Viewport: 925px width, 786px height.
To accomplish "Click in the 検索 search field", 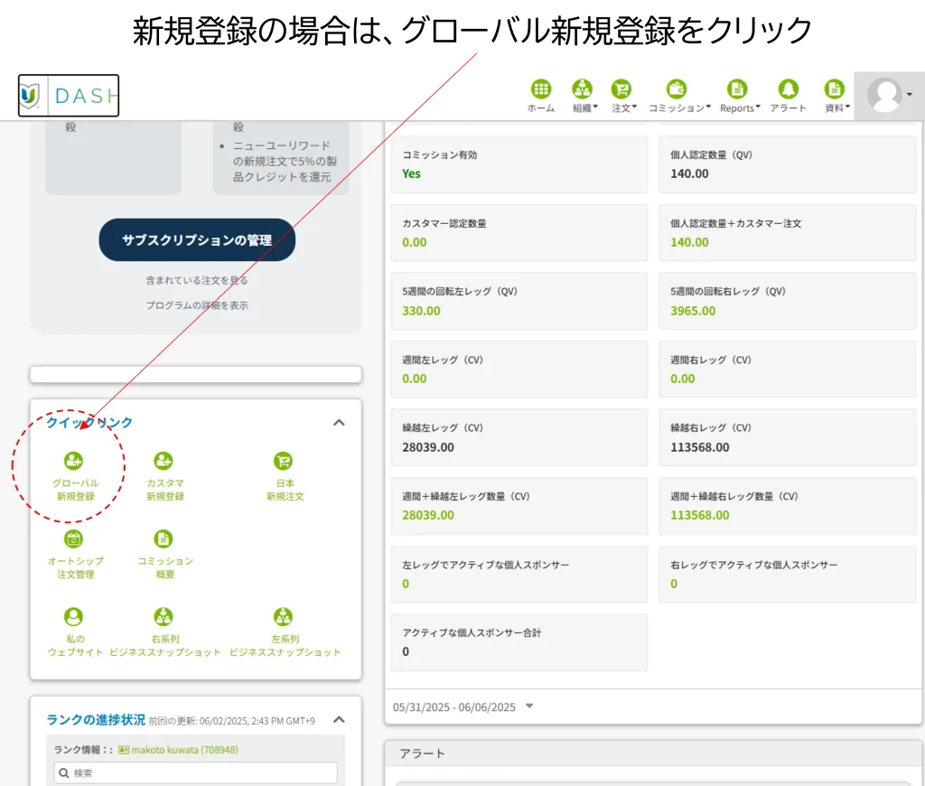I will (196, 773).
